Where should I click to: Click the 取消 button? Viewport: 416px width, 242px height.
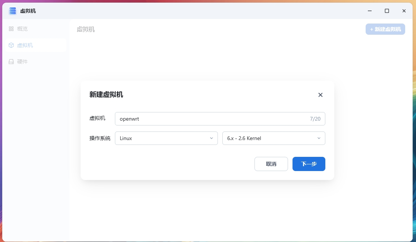point(271,164)
